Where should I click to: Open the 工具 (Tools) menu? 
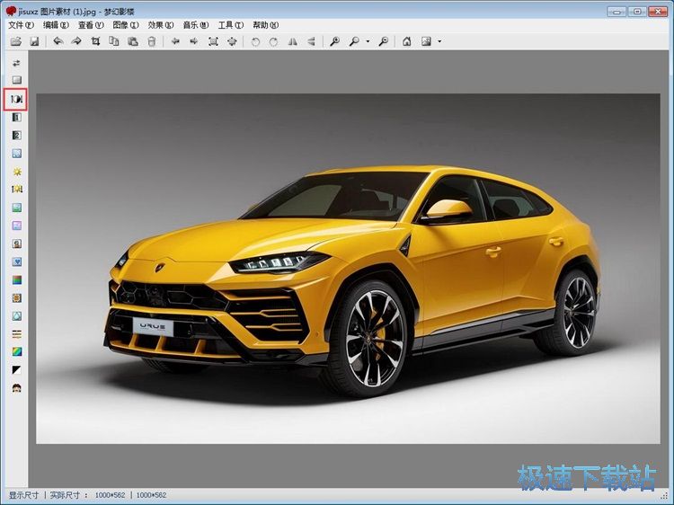[231, 25]
